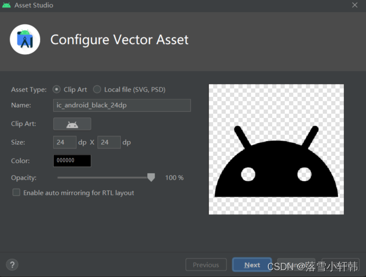
Task: Open the black 000000 color swatch
Action: (72, 161)
